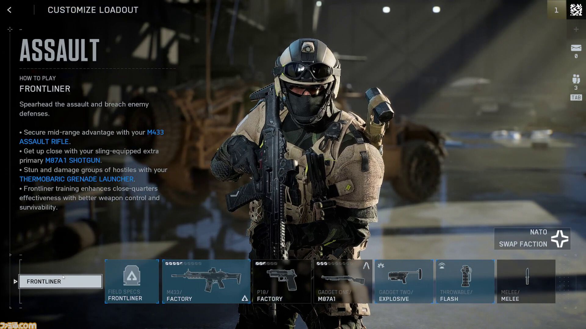Click the squad count 3

tap(576, 88)
